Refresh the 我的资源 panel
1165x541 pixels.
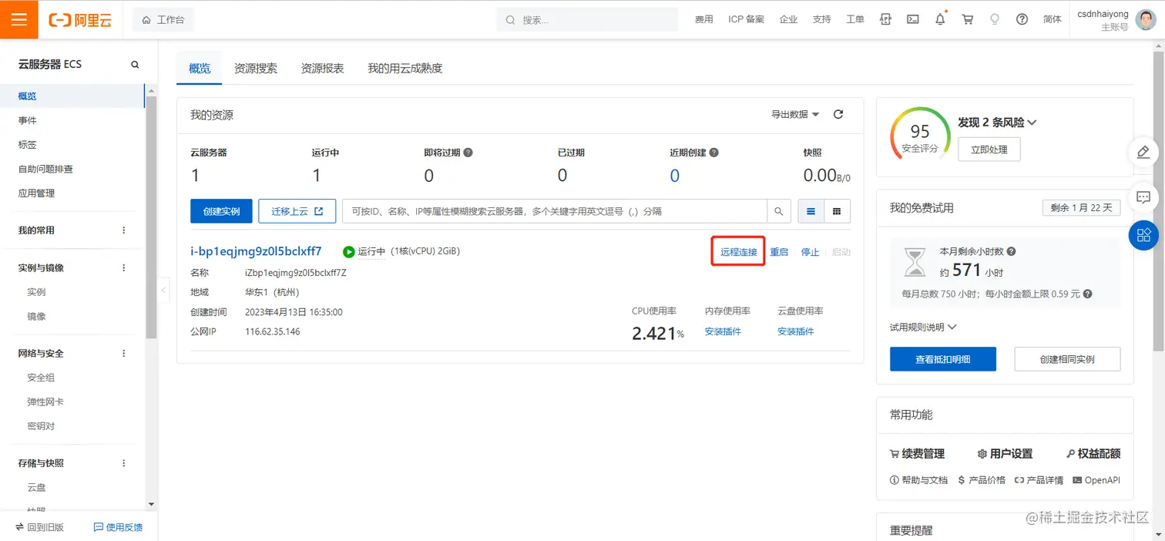coord(838,114)
